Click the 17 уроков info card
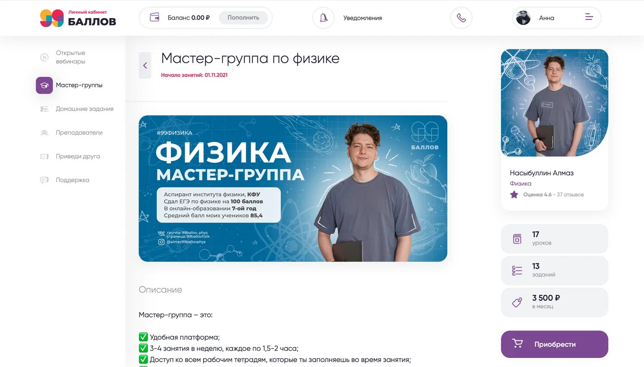644x367 pixels. tap(554, 239)
